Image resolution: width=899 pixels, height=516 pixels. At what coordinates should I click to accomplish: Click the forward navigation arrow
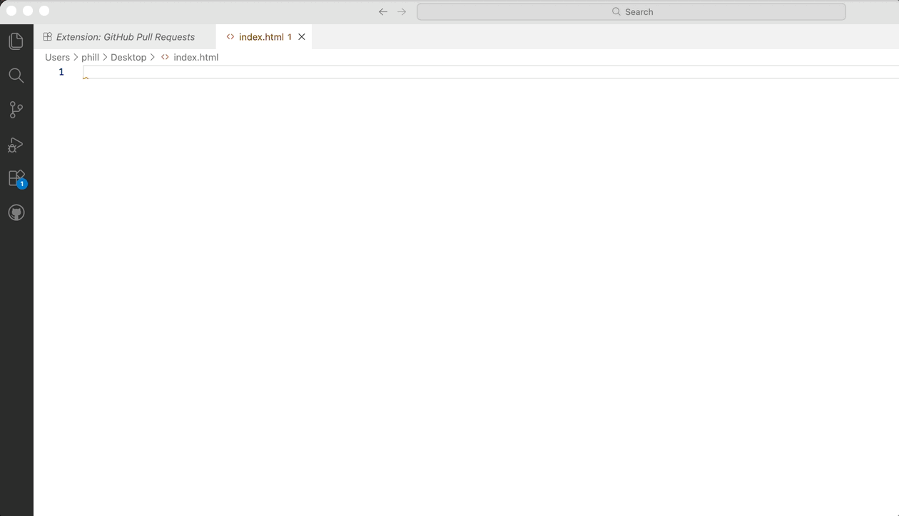point(401,11)
